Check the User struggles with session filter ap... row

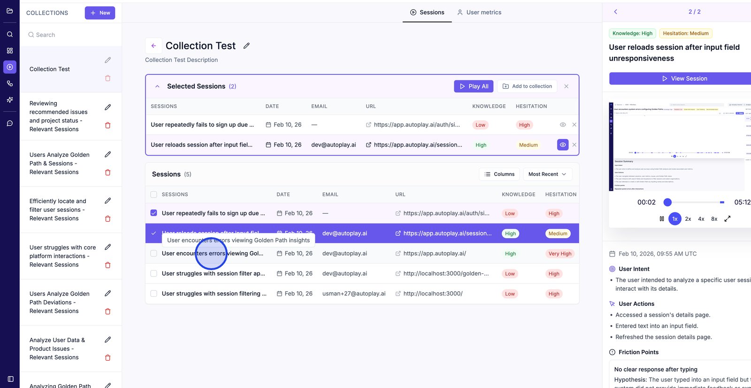point(153,273)
